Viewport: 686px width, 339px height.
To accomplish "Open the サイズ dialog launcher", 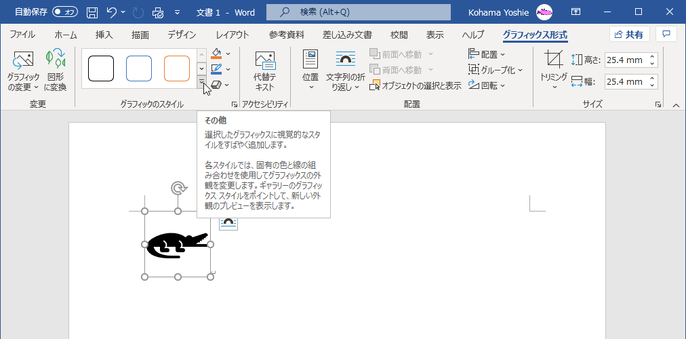I will (658, 104).
